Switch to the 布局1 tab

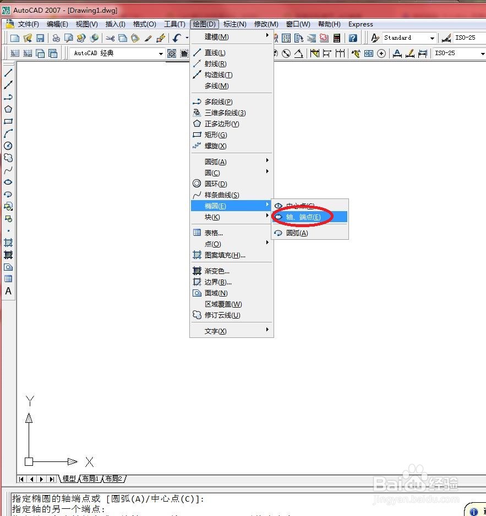pyautogui.click(x=90, y=479)
